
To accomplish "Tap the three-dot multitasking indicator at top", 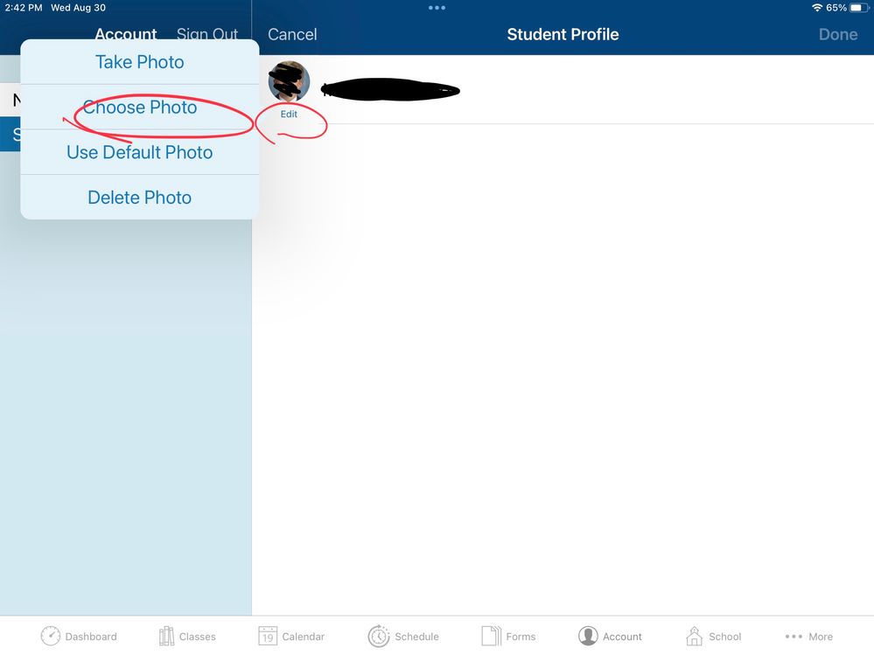I will (437, 8).
